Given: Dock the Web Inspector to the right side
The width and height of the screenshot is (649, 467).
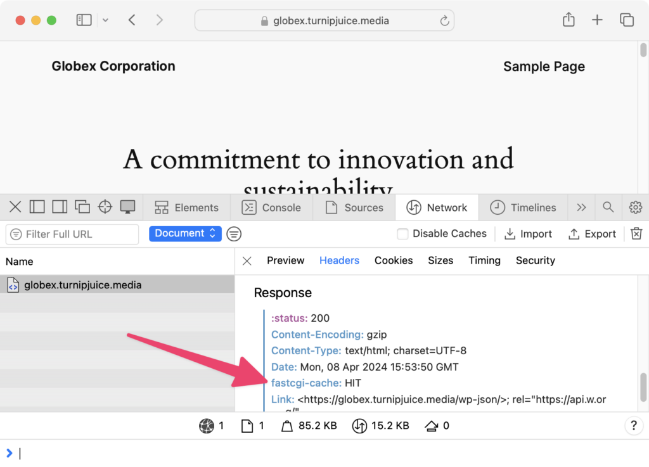Looking at the screenshot, I should 58,207.
